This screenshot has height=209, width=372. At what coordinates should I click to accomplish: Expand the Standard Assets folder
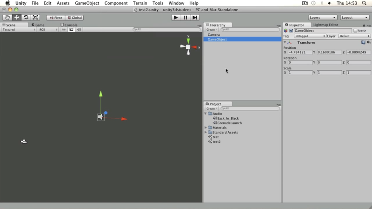tap(206, 132)
